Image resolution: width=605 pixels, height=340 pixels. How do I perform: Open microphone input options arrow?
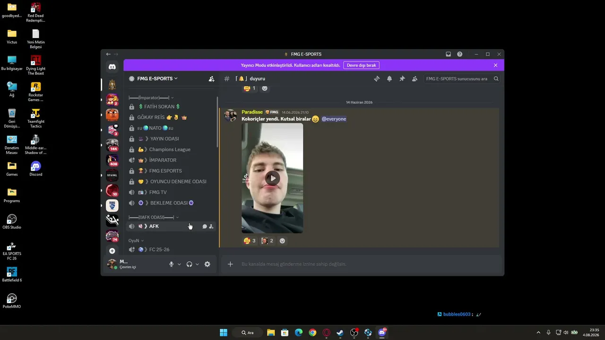[179, 264]
